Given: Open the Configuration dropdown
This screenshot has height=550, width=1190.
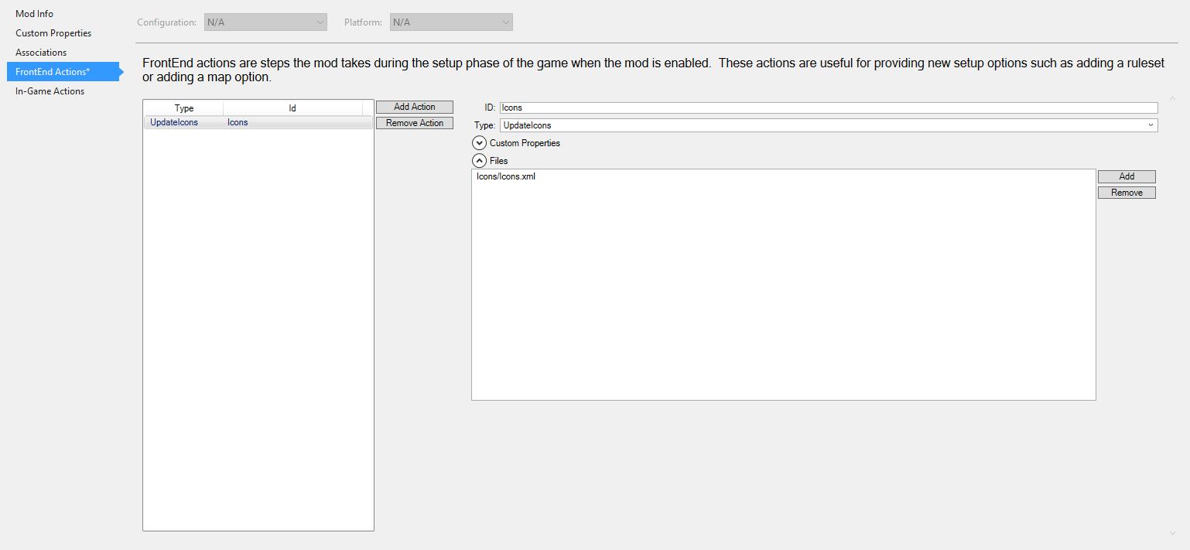Looking at the screenshot, I should [265, 22].
